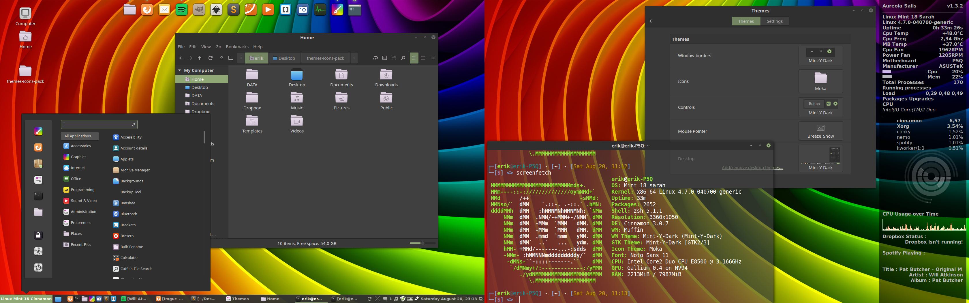
Task: Click the themes-icons-pack path button
Action: (325, 58)
